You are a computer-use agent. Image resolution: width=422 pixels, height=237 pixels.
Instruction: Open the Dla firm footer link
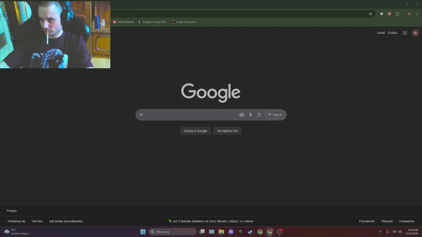tap(37, 222)
